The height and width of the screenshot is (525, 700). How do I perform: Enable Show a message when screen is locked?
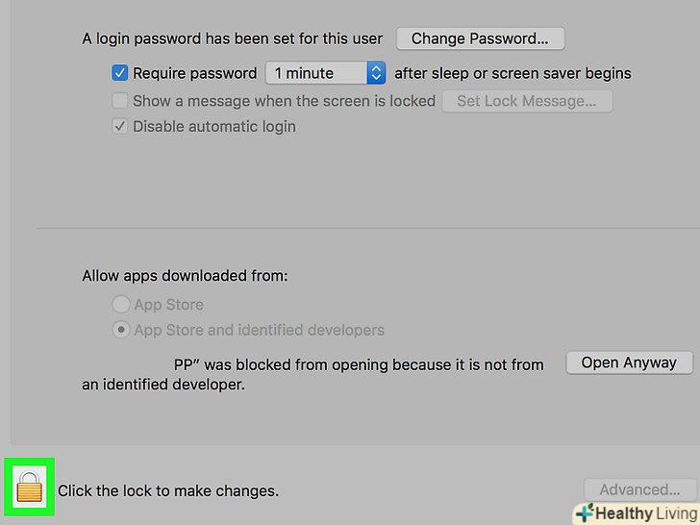(x=120, y=101)
